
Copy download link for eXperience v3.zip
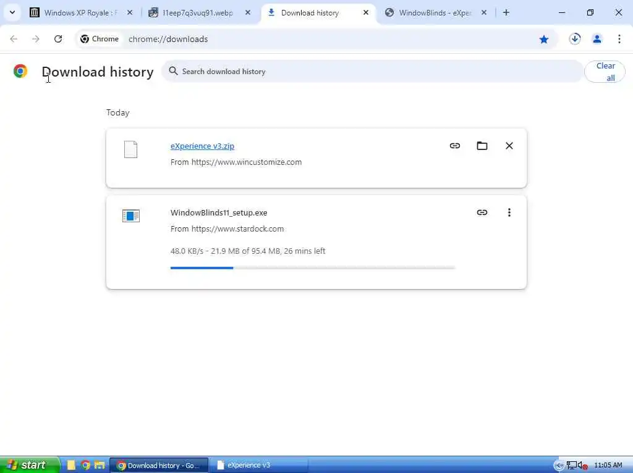coord(455,146)
